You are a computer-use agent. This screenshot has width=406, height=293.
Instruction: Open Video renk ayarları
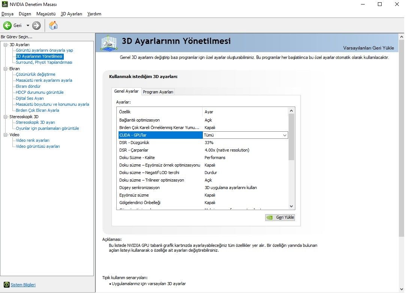(x=33, y=140)
